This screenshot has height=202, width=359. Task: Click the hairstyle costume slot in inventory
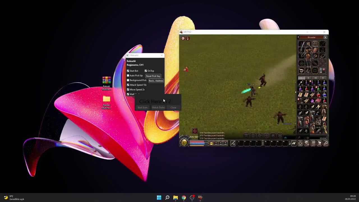point(302,70)
